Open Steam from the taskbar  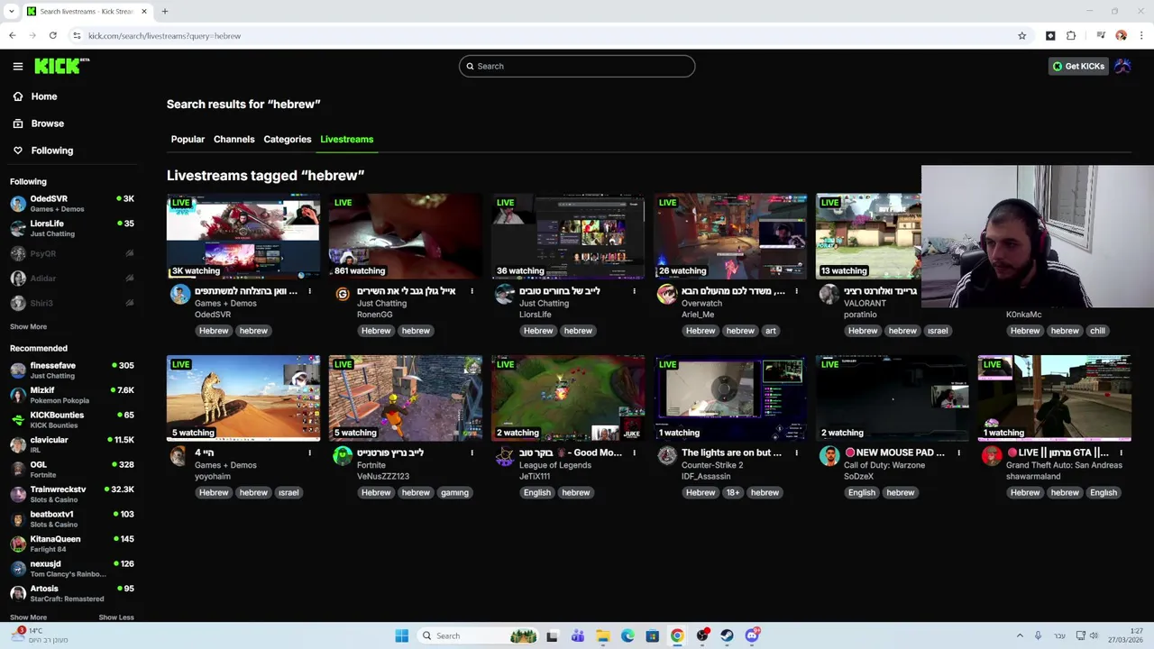(727, 635)
